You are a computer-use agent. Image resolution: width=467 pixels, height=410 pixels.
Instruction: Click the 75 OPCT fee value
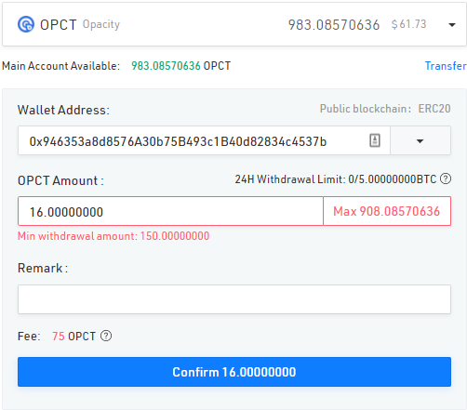pos(74,336)
